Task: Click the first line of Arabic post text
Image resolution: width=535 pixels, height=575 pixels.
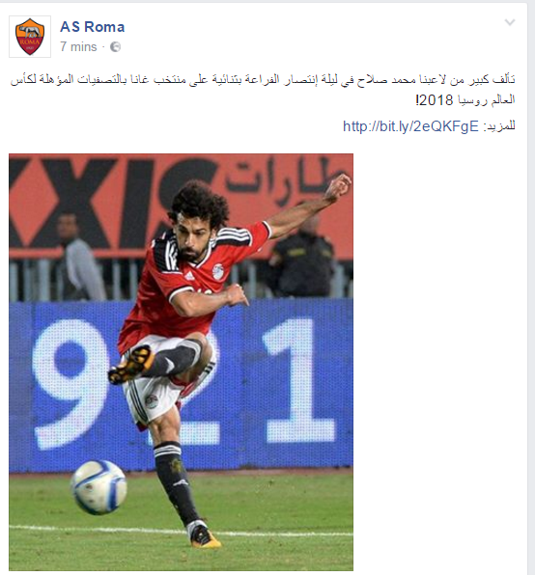Action: coord(263,79)
